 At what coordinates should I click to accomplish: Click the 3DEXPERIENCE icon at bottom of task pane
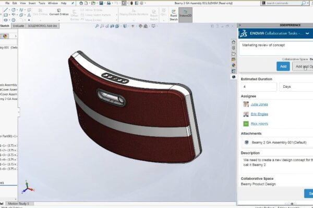[x=234, y=76]
